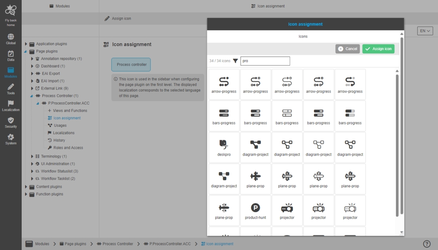Open Roles and Access tree entry
438x250 pixels.
[x=65, y=148]
